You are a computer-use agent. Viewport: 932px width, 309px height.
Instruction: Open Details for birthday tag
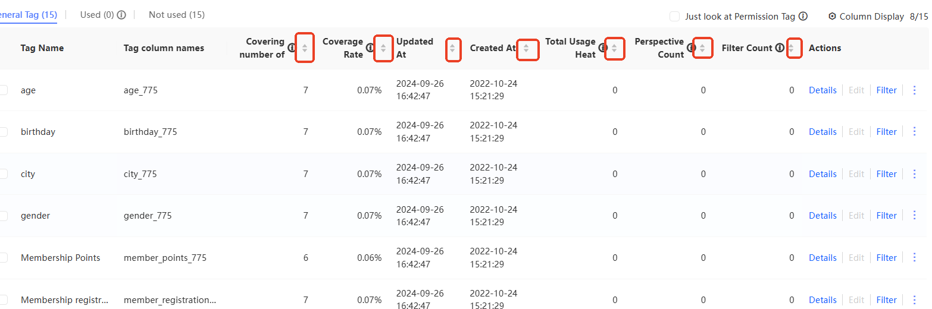click(822, 132)
